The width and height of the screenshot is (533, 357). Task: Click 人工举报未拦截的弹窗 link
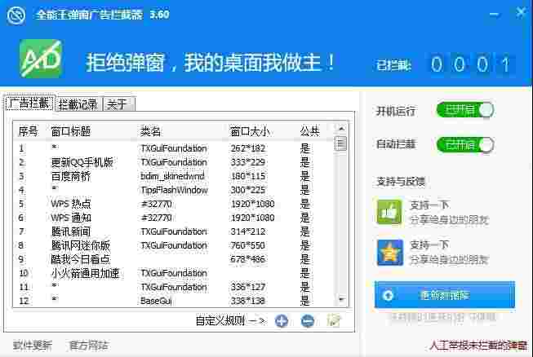point(478,346)
